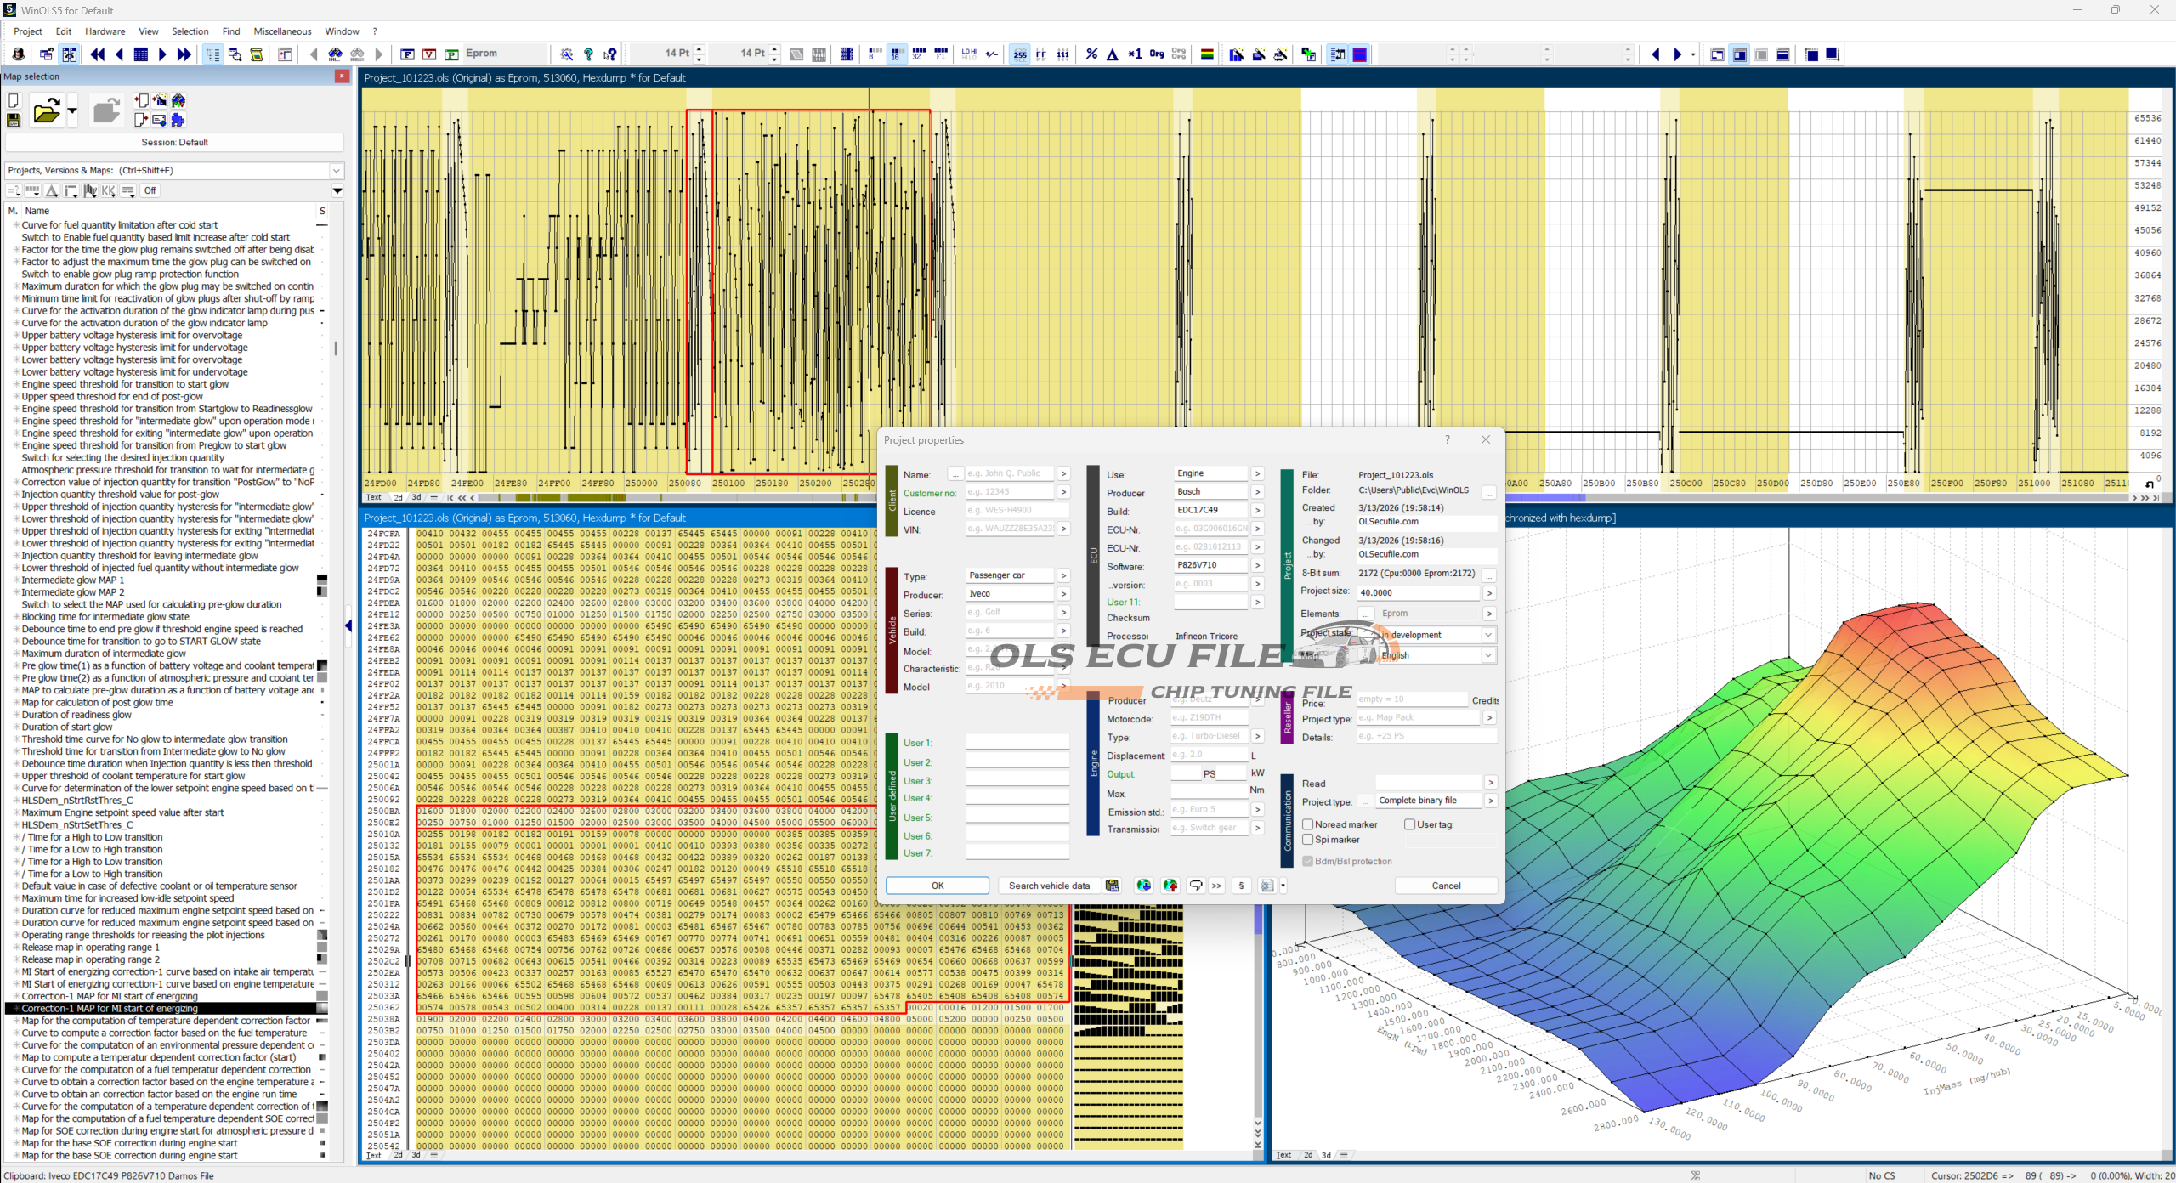2176x1183 pixels.
Task: Click the Search vehicle data button
Action: [x=1048, y=886]
